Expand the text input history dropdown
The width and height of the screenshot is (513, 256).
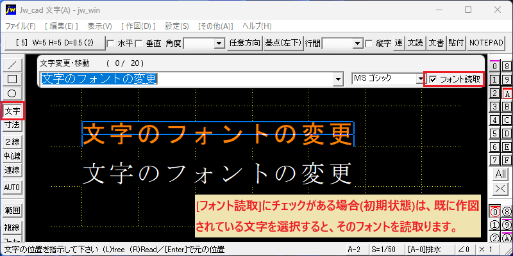click(x=338, y=79)
